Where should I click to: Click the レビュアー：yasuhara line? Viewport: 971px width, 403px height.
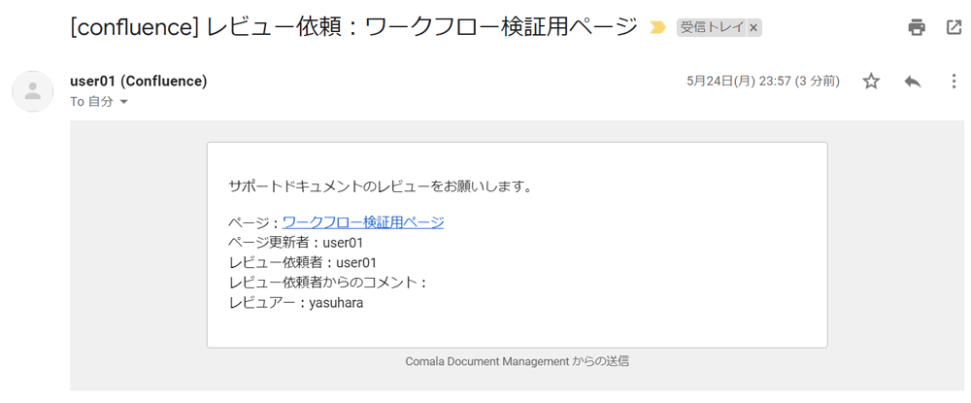pos(296,304)
